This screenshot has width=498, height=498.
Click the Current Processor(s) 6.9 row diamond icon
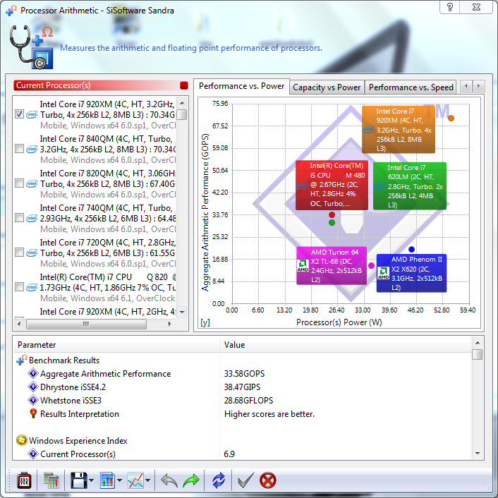tap(33, 454)
